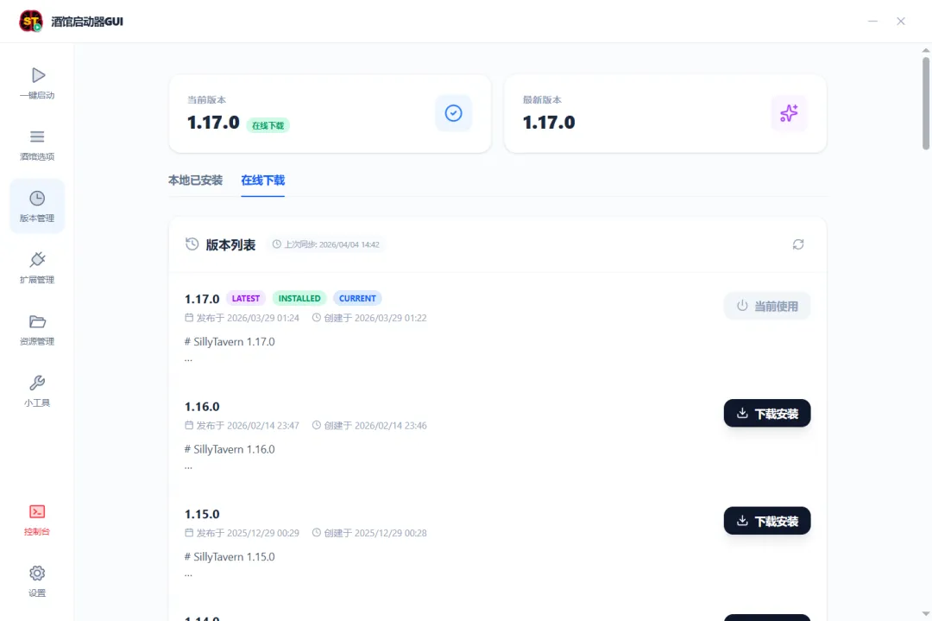
Task: Click 创建于 2026/02/14 23:46 timestamp
Action: pos(369,426)
